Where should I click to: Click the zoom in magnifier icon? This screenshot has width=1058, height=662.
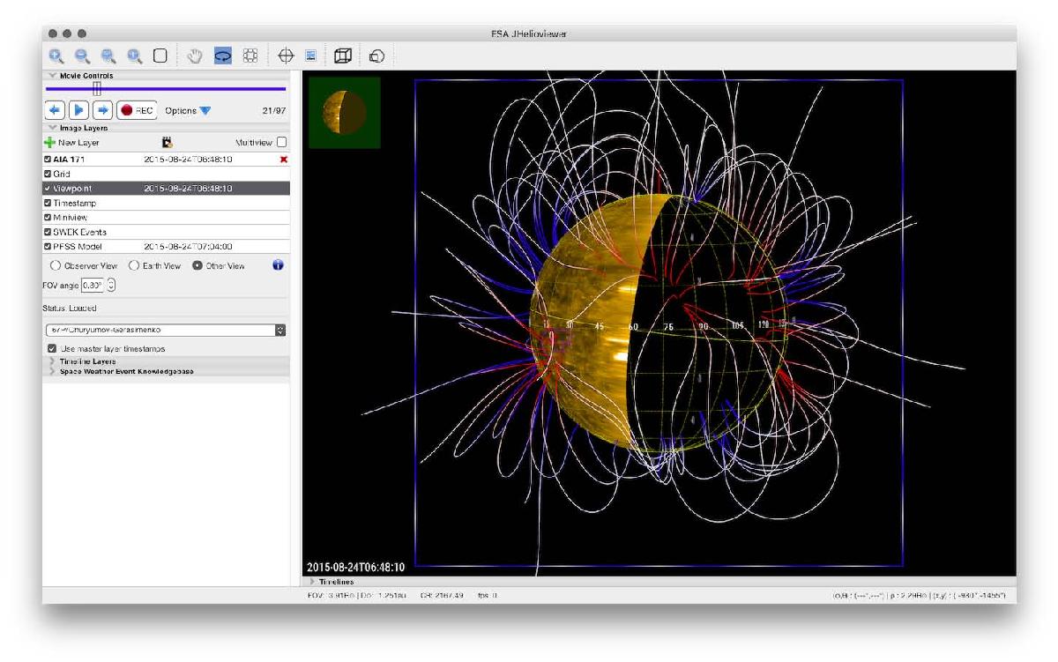tap(56, 56)
